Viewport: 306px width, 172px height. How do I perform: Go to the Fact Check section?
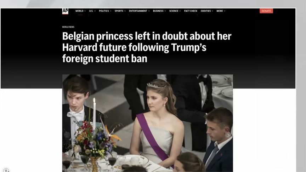191,11
